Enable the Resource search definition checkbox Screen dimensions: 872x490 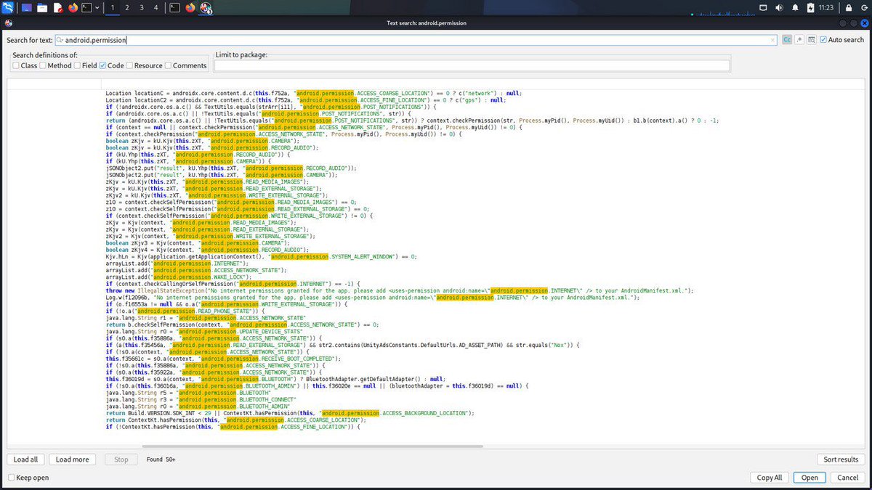point(145,65)
